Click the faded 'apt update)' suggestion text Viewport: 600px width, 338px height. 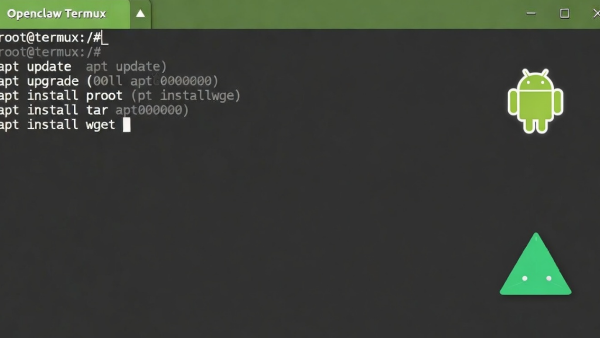pos(126,67)
